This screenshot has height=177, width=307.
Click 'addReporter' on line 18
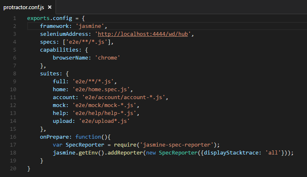pos(125,152)
